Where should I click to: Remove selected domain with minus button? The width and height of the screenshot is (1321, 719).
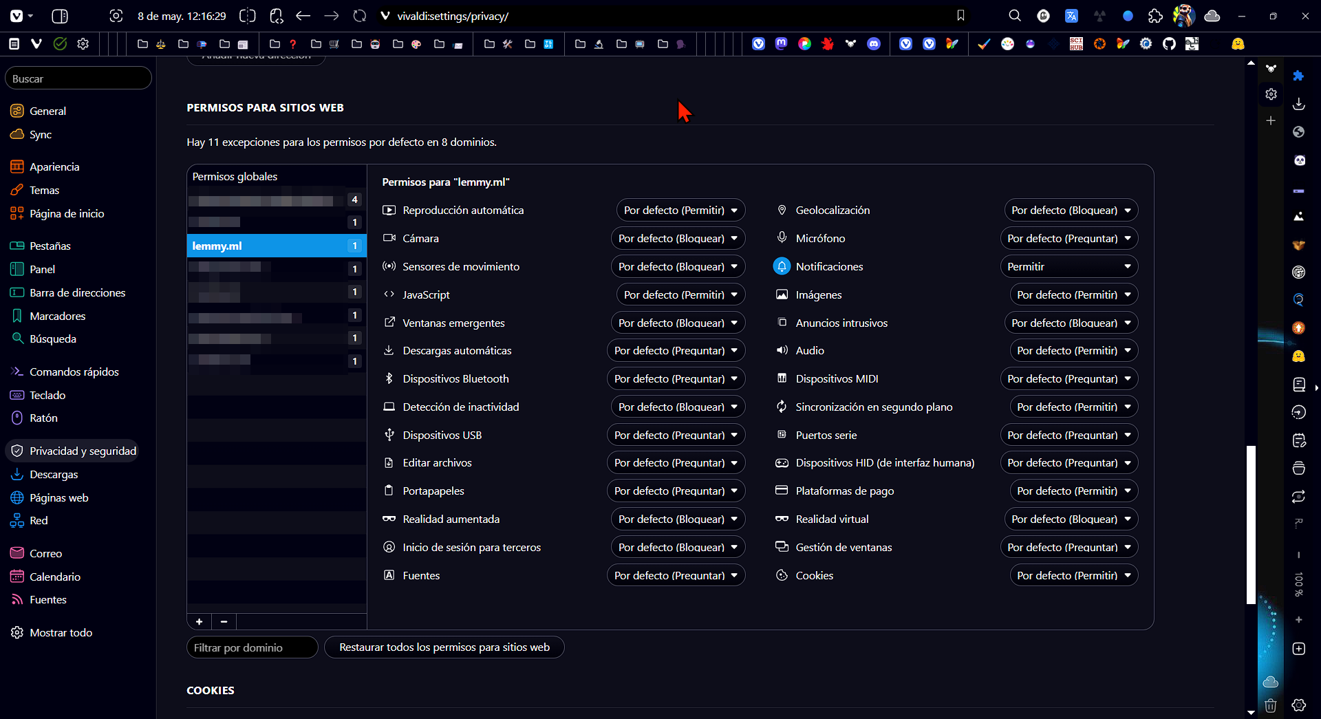click(224, 621)
